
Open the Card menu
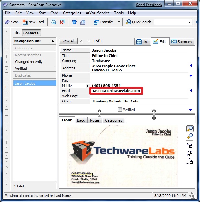coord(54,13)
